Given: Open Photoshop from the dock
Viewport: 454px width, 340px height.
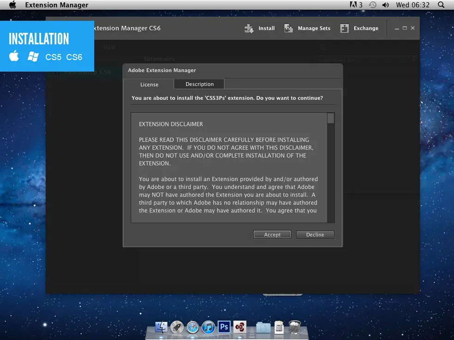Looking at the screenshot, I should point(224,327).
